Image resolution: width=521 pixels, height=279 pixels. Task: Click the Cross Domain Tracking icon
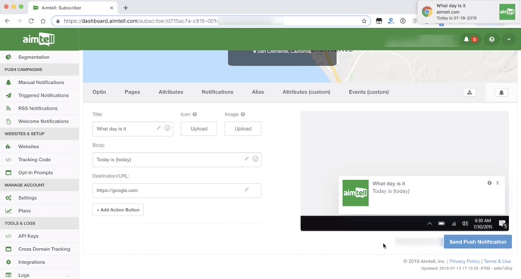(8, 249)
